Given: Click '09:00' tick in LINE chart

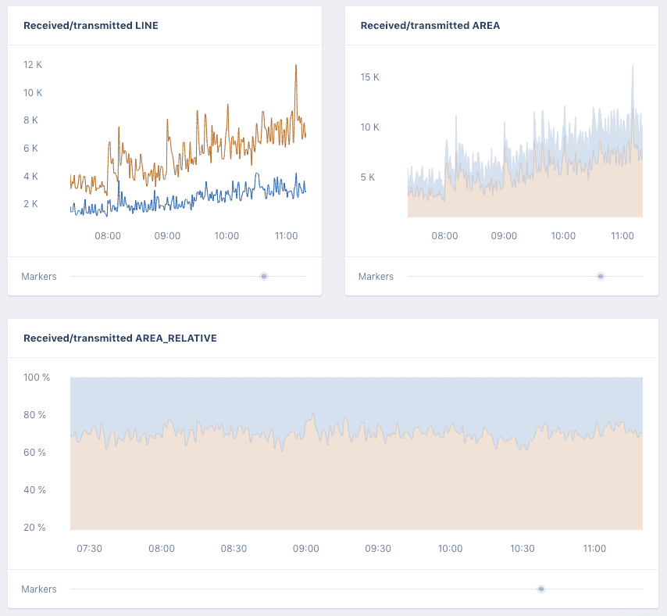Looking at the screenshot, I should pyautogui.click(x=167, y=236).
